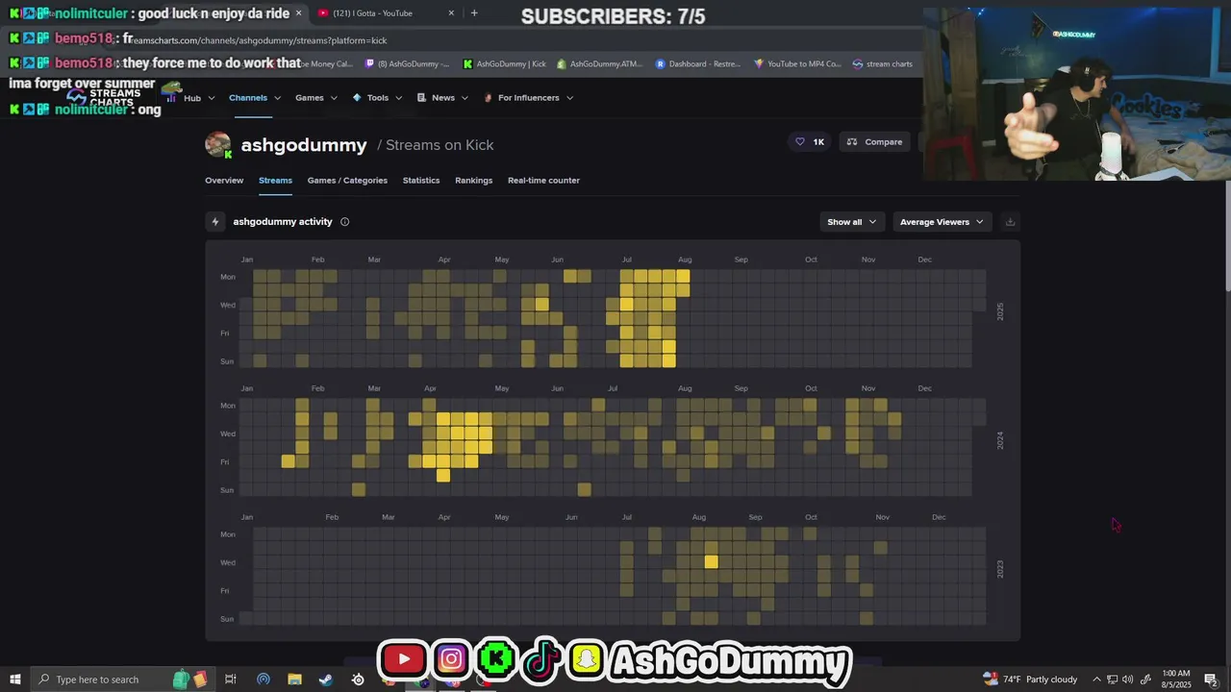This screenshot has height=692, width=1231.
Task: Open the 'AshGoDummy.ATM' bookmark
Action: pyautogui.click(x=599, y=64)
